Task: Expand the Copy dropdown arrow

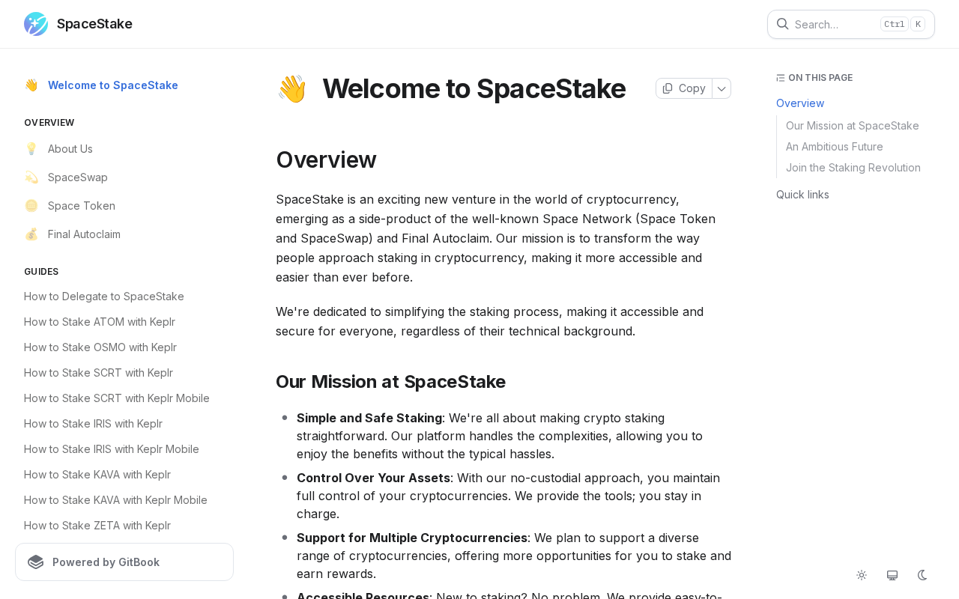Action: point(721,88)
